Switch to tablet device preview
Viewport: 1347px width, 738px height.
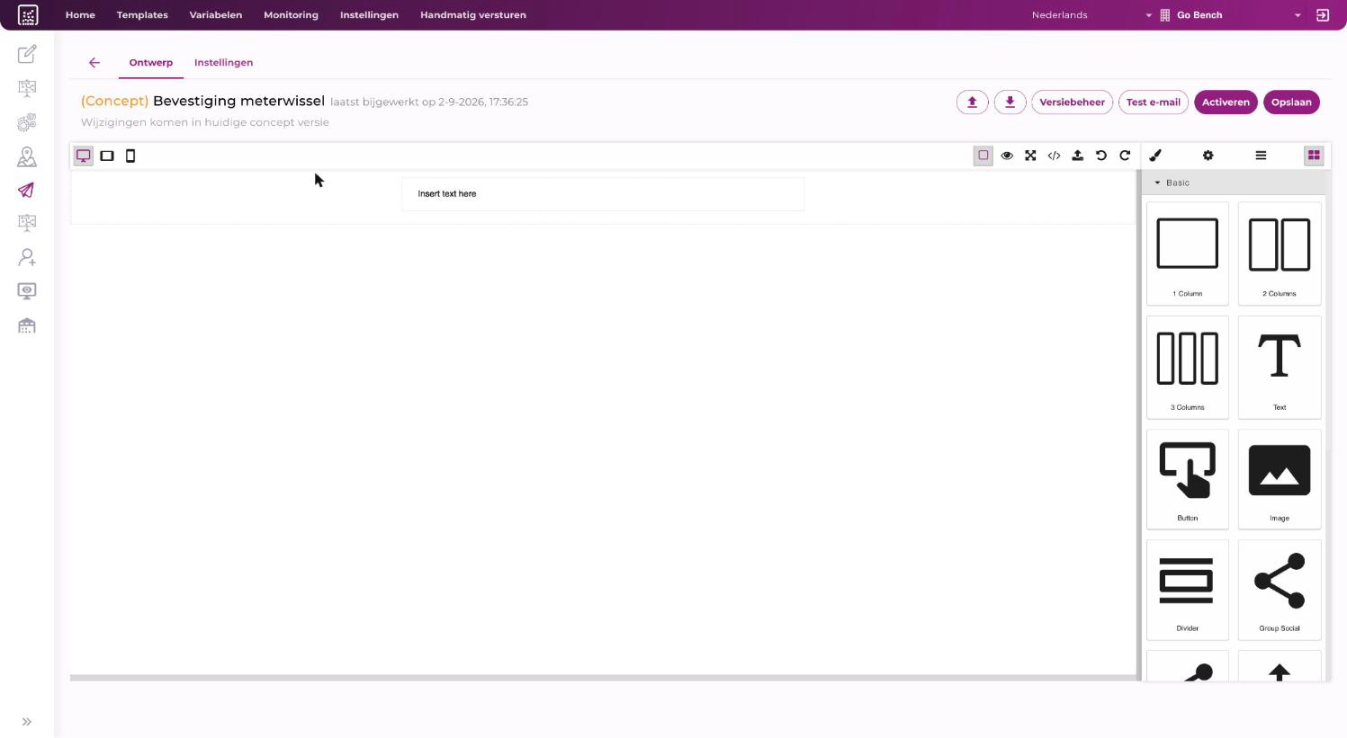coord(107,156)
